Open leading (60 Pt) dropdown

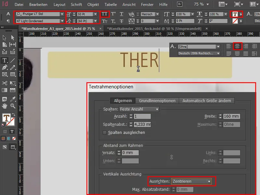[95, 21]
